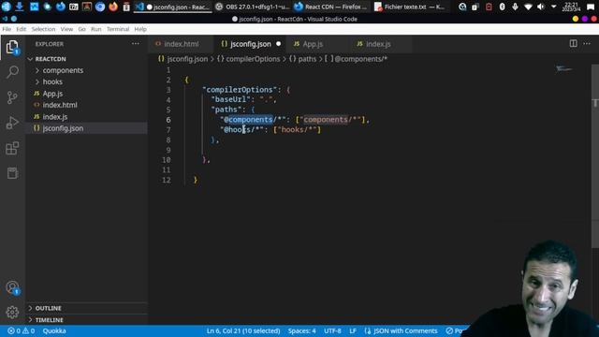
Task: Change end of line sequence LF
Action: click(353, 330)
